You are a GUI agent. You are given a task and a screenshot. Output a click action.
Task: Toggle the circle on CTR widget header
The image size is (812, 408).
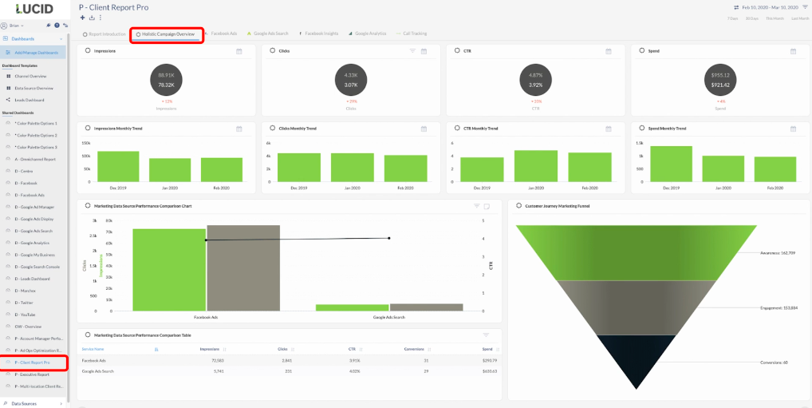[x=457, y=51]
